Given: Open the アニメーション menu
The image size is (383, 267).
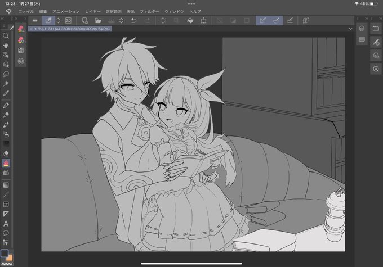Looking at the screenshot, I should (x=66, y=11).
